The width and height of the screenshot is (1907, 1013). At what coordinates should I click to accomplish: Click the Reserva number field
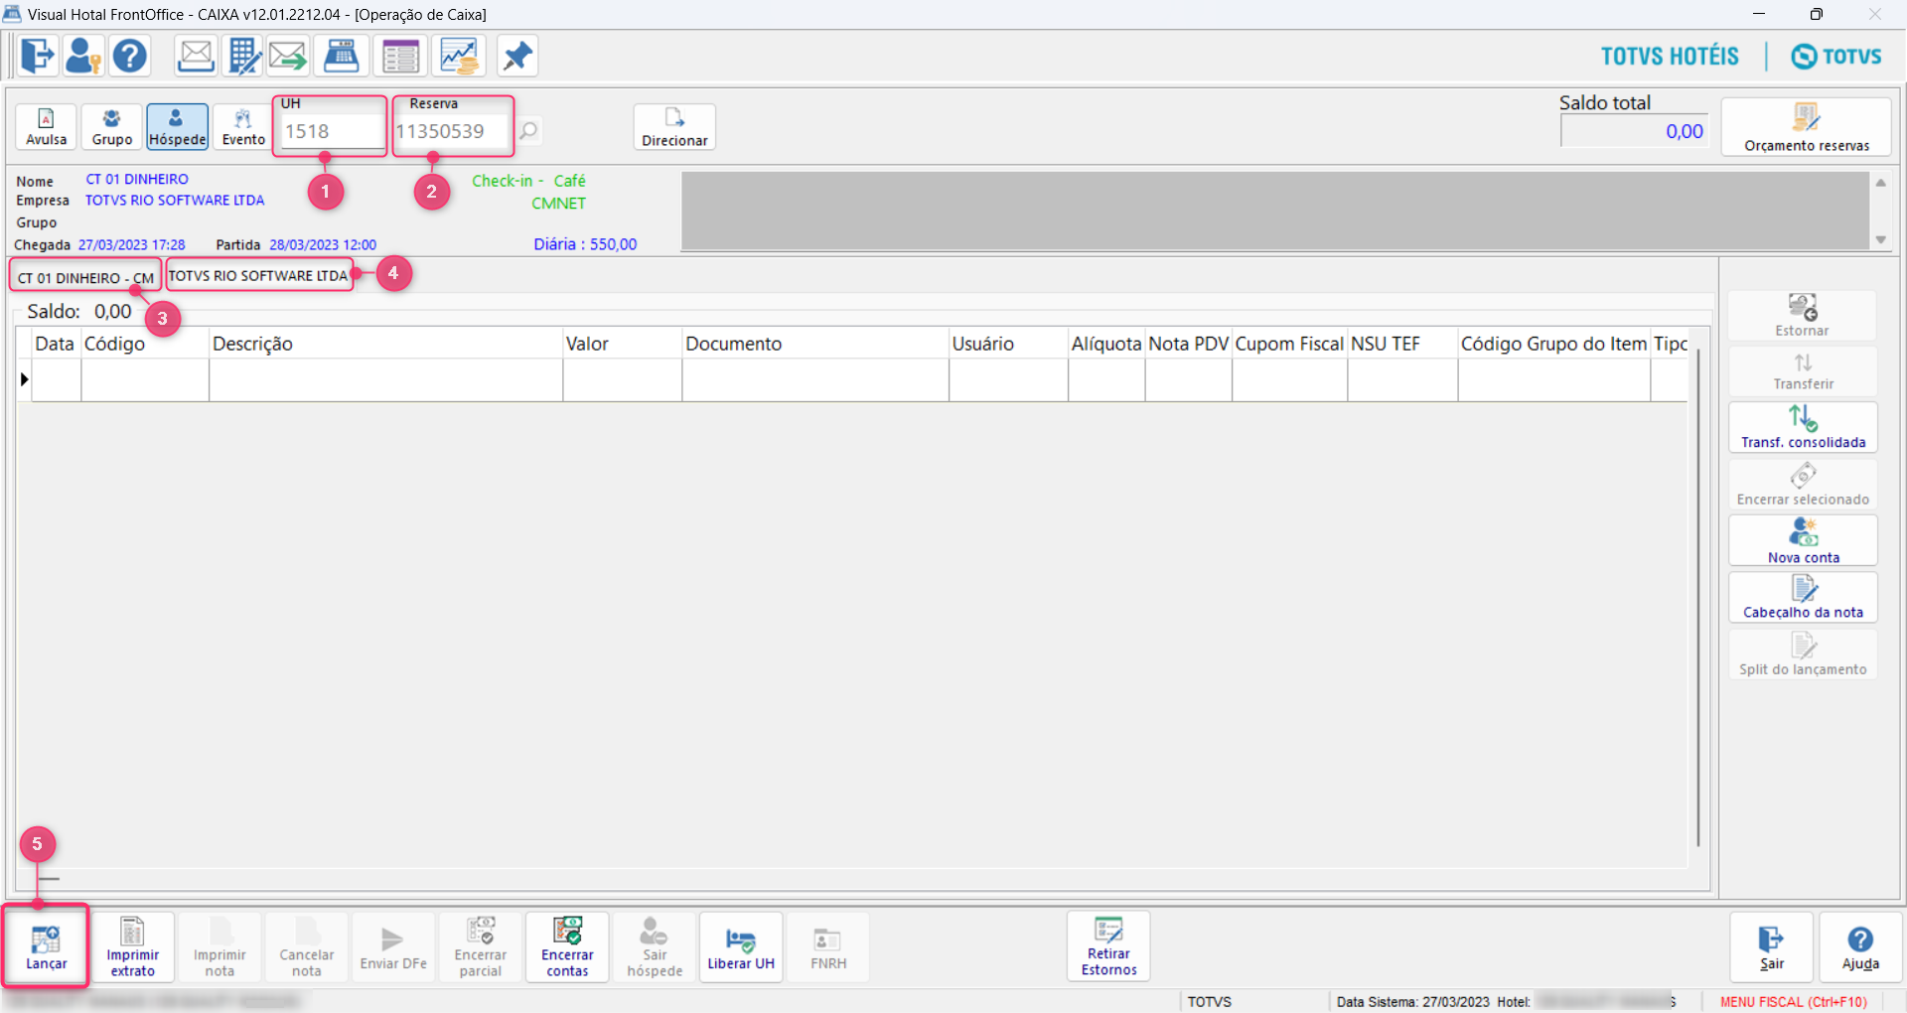tap(453, 131)
